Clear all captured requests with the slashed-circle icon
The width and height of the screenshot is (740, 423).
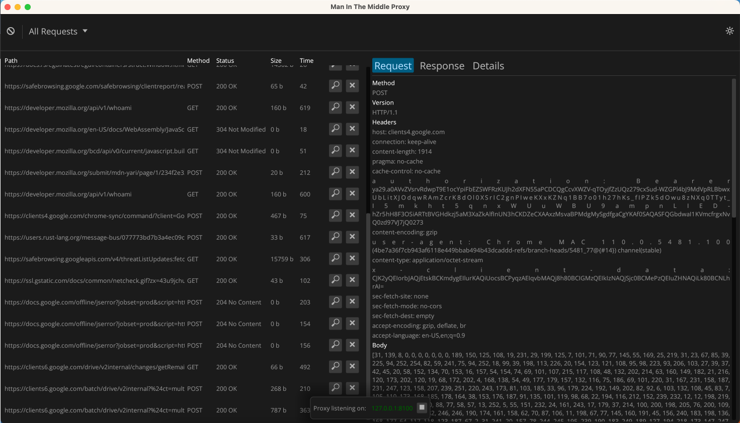point(11,31)
